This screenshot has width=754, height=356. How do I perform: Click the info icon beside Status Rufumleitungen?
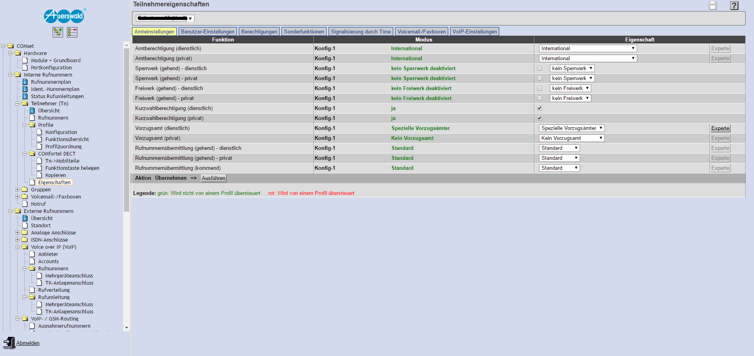click(25, 96)
